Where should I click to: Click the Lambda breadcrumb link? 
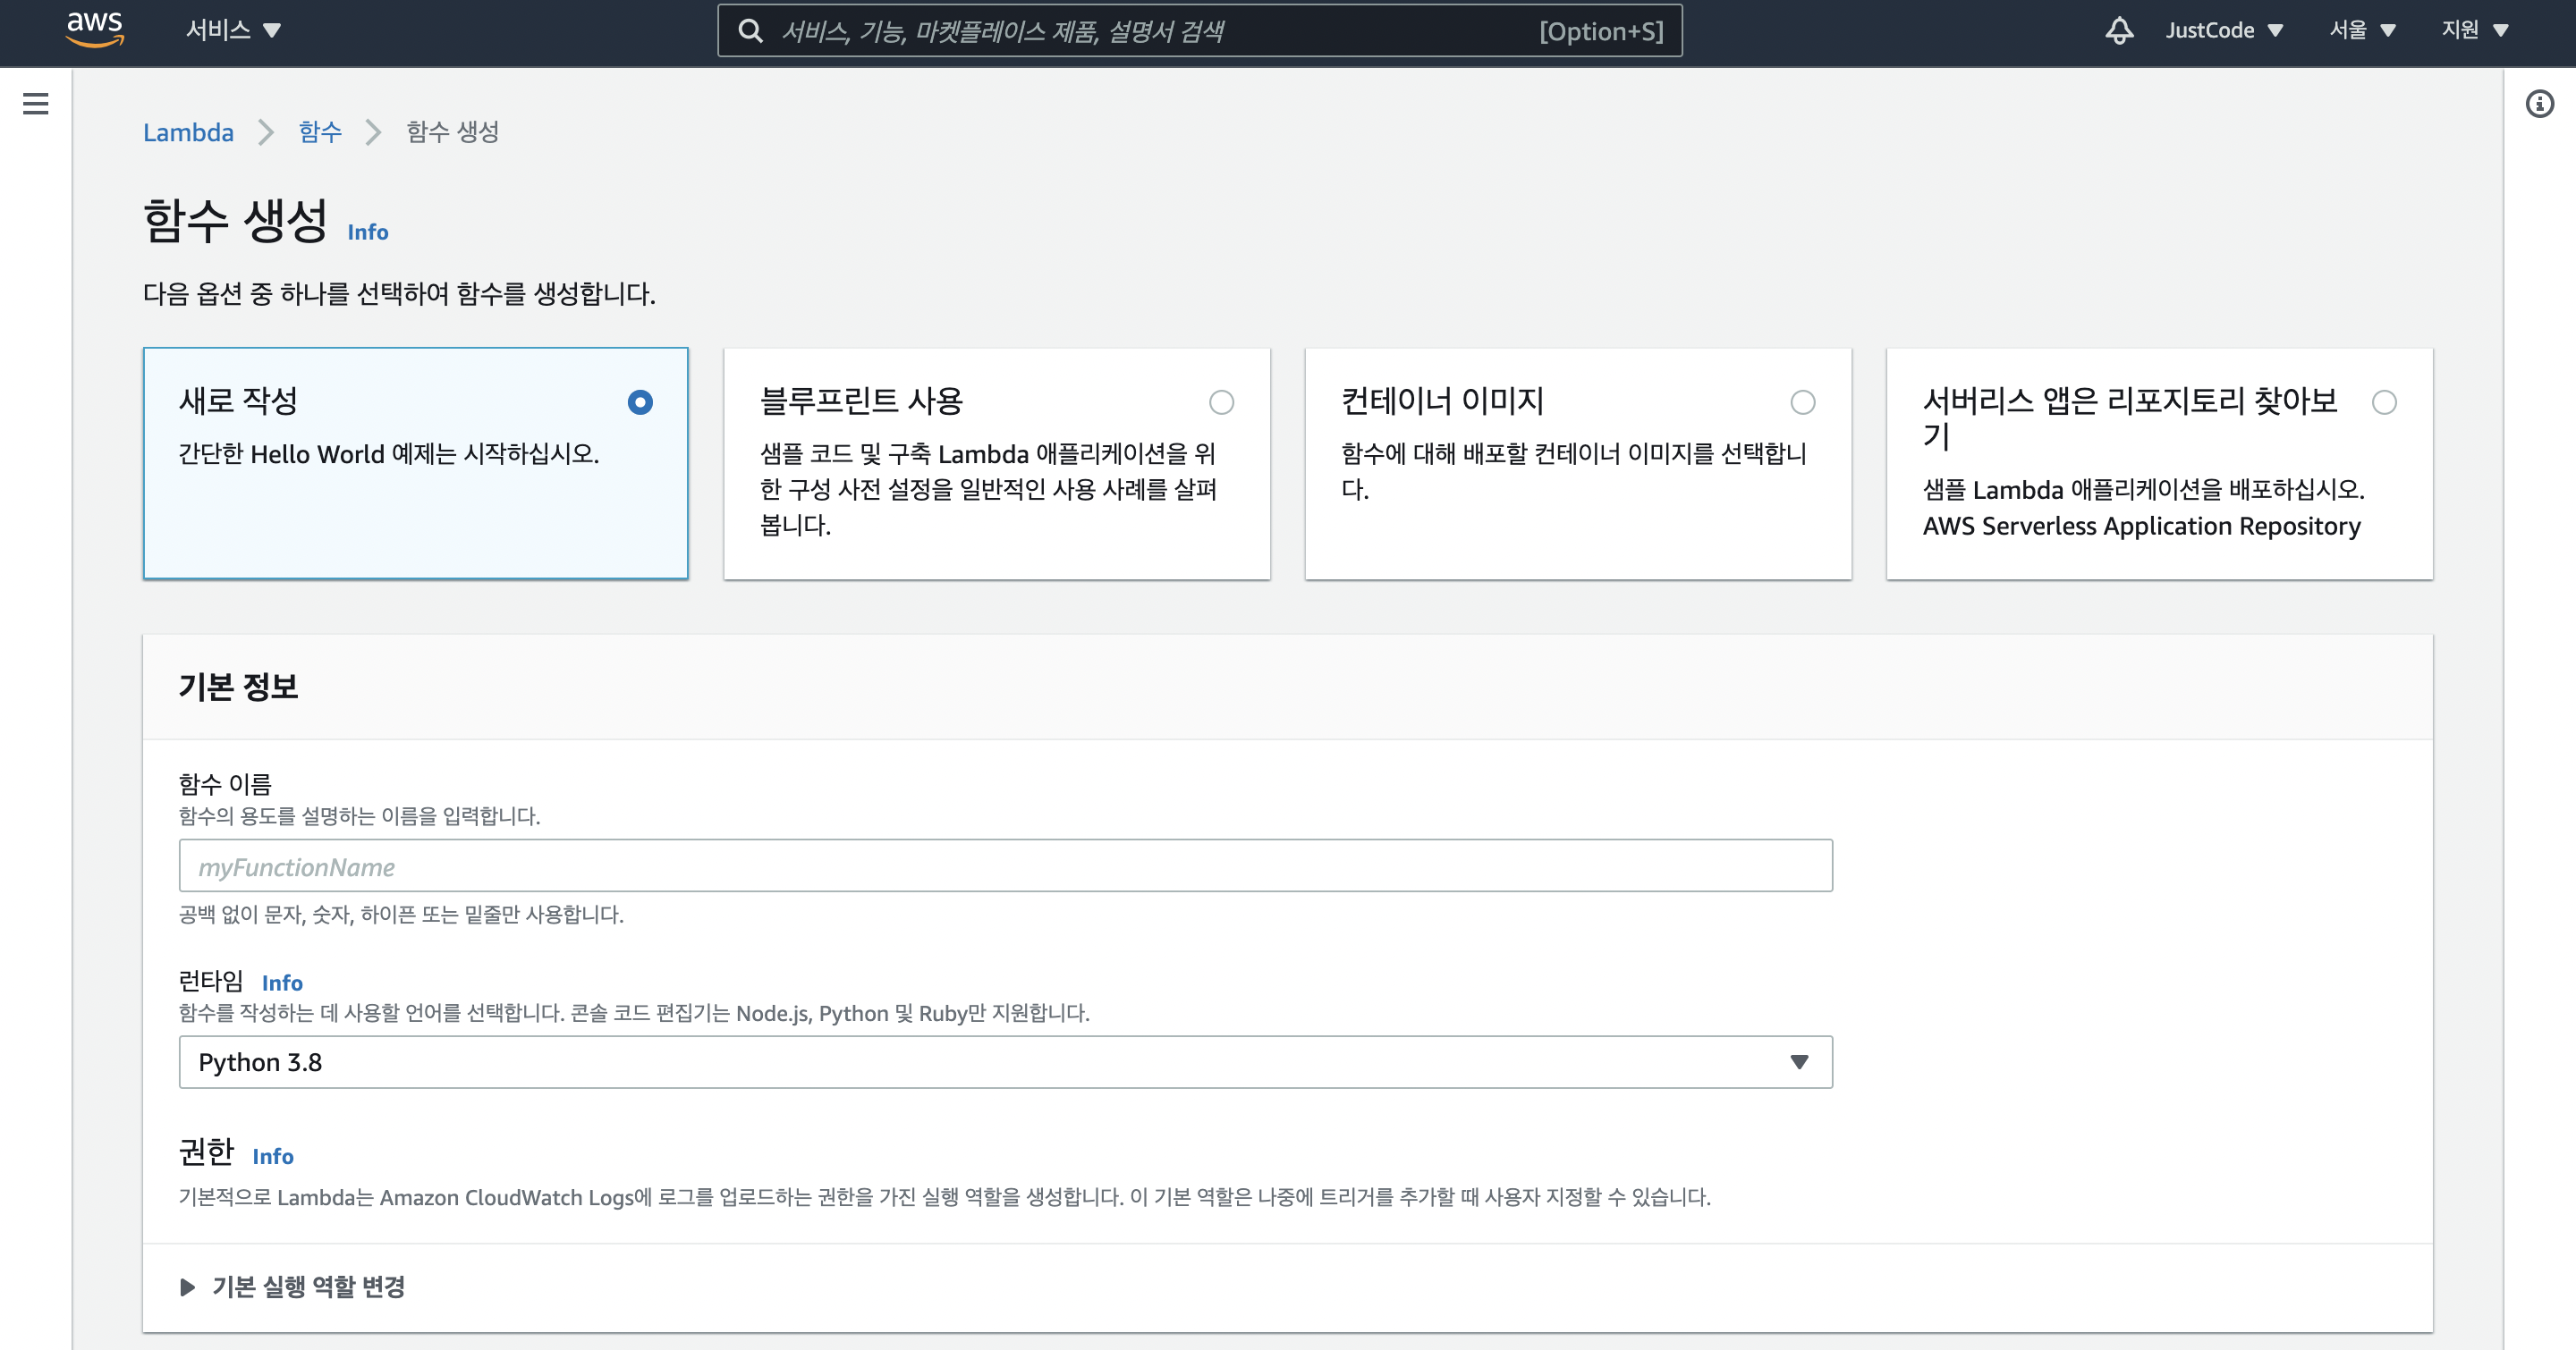pos(188,132)
